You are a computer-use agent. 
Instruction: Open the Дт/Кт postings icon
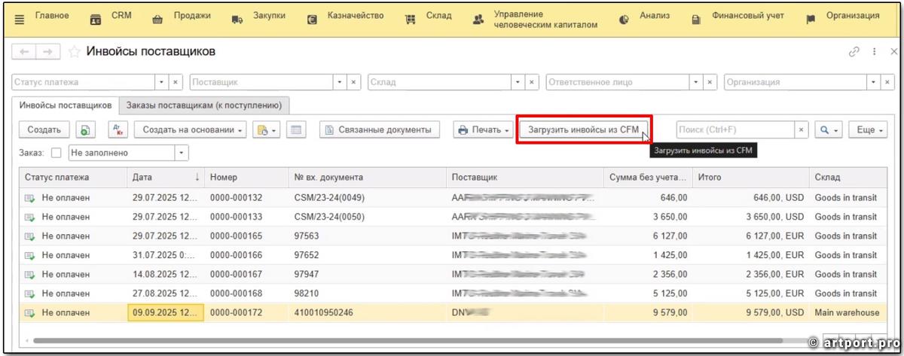tap(118, 130)
